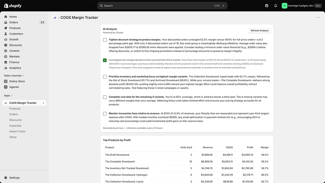Open the Import Costs submenu item

(17, 131)
